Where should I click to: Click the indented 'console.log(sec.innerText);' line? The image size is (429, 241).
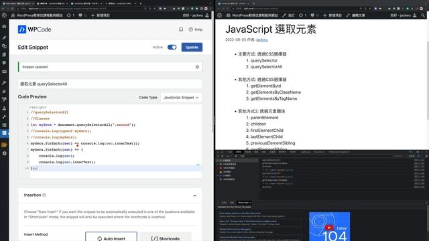pyautogui.click(x=67, y=162)
